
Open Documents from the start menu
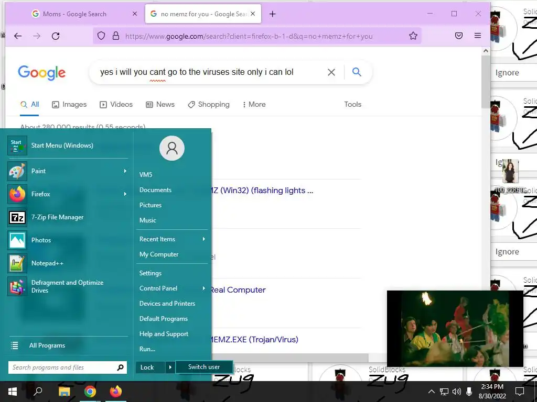tap(155, 190)
